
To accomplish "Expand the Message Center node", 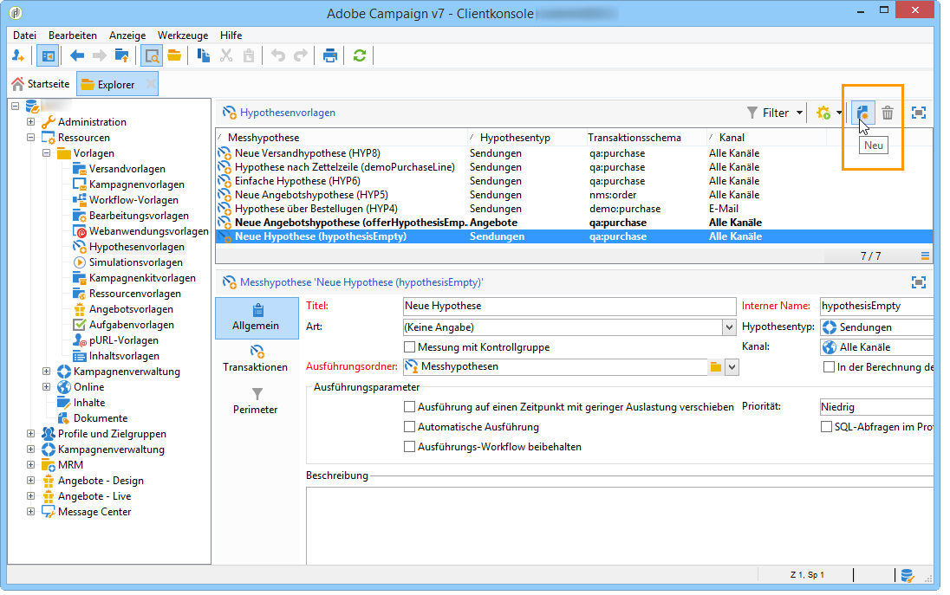I will [31, 512].
